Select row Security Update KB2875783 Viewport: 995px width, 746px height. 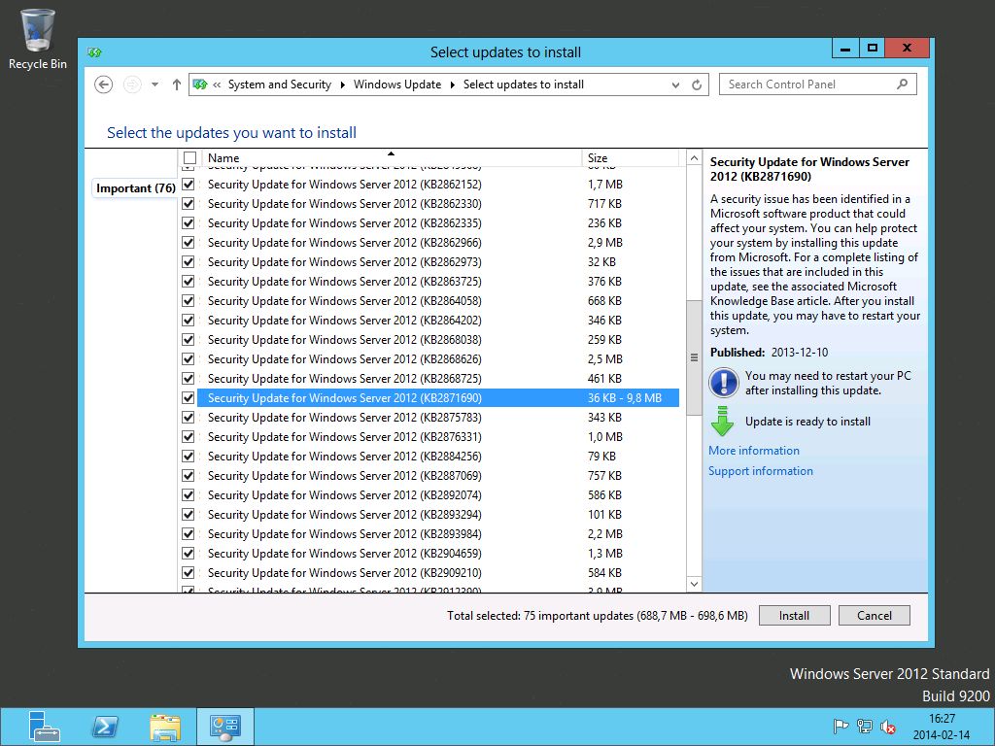(x=438, y=418)
